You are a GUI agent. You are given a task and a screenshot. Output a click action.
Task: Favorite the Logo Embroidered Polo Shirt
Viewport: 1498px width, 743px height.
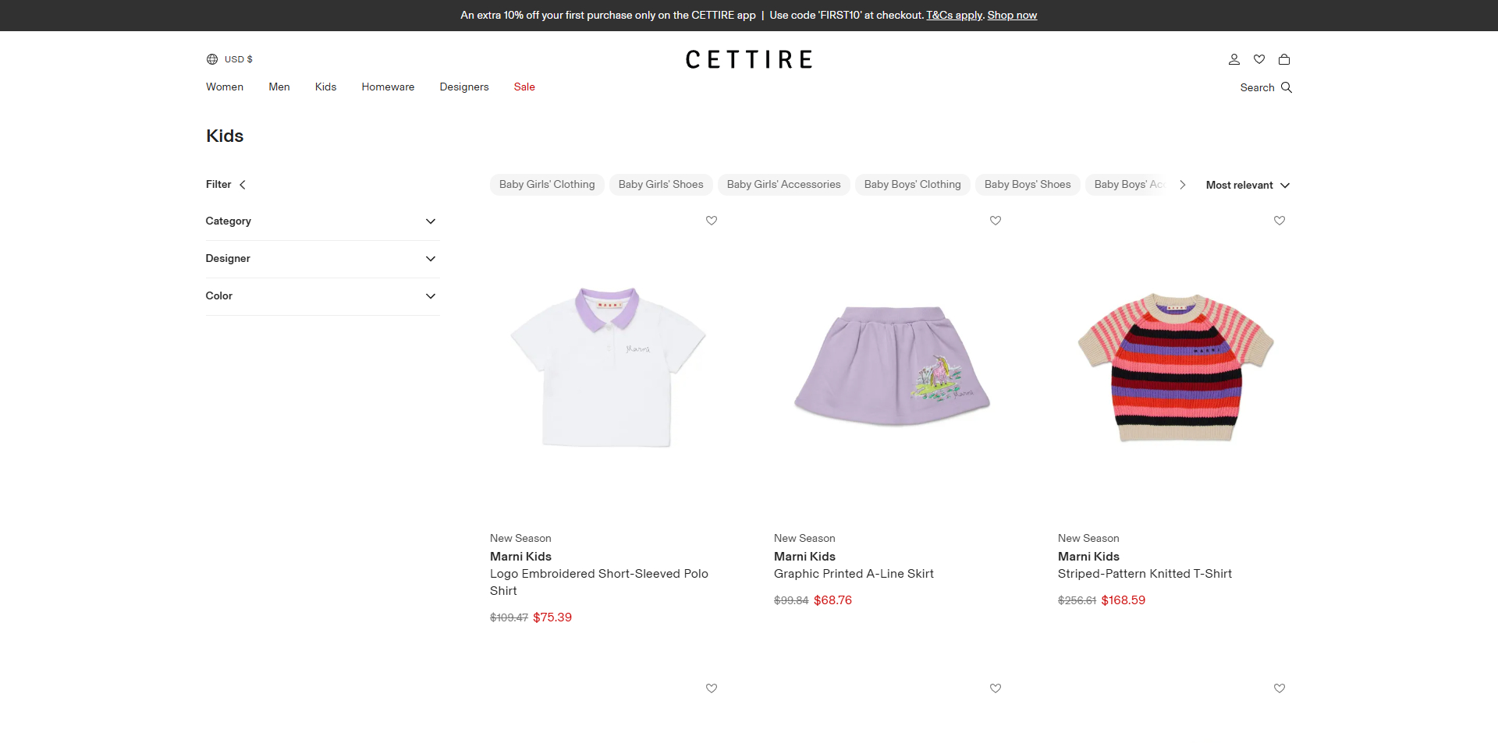tap(711, 221)
